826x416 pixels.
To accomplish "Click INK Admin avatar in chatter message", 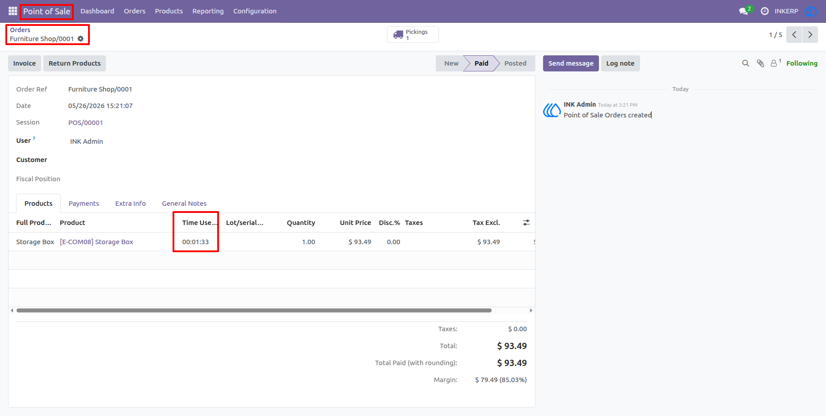I will click(x=552, y=110).
